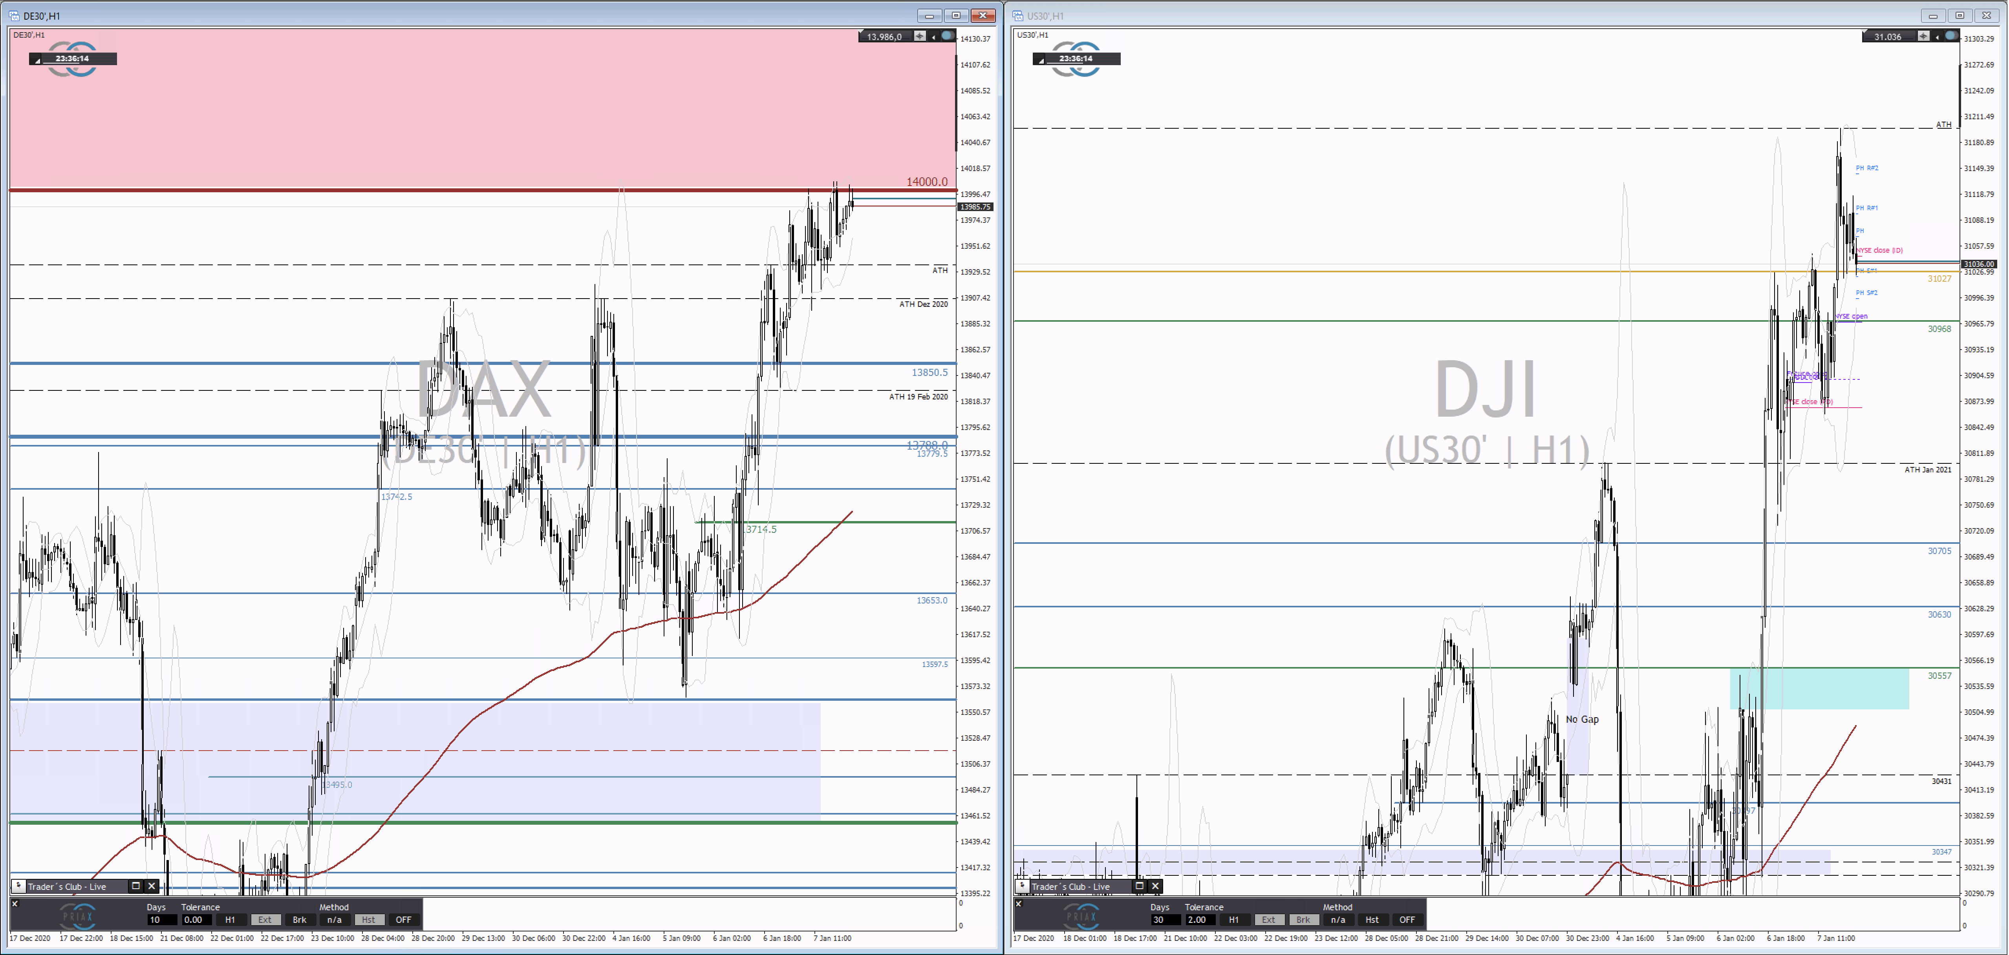Close Trader's Club - Live panel in DAX chart
The height and width of the screenshot is (955, 2009).
[x=151, y=886]
